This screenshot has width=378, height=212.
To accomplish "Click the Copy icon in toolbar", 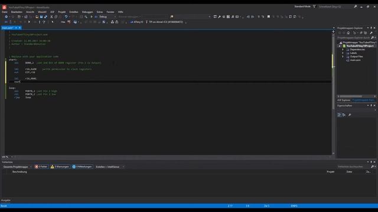I will coord(56,17).
